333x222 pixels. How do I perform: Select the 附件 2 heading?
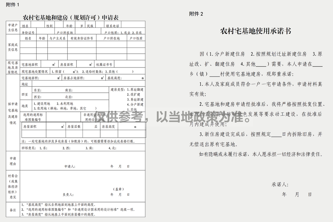click(196, 14)
